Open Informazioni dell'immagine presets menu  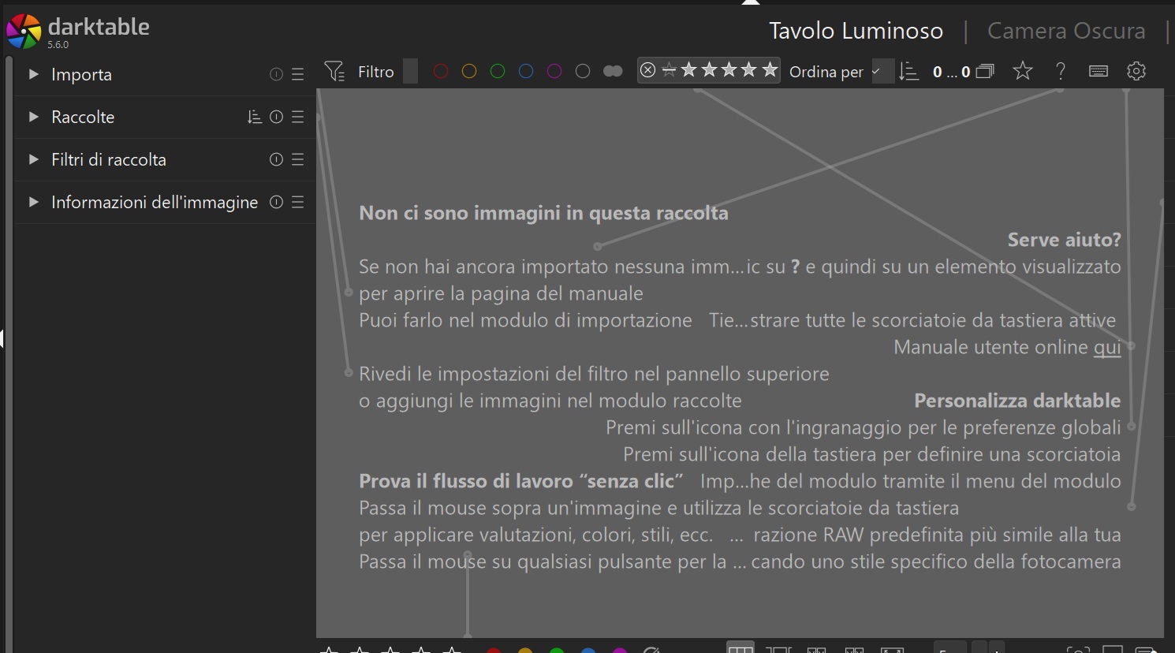point(297,202)
